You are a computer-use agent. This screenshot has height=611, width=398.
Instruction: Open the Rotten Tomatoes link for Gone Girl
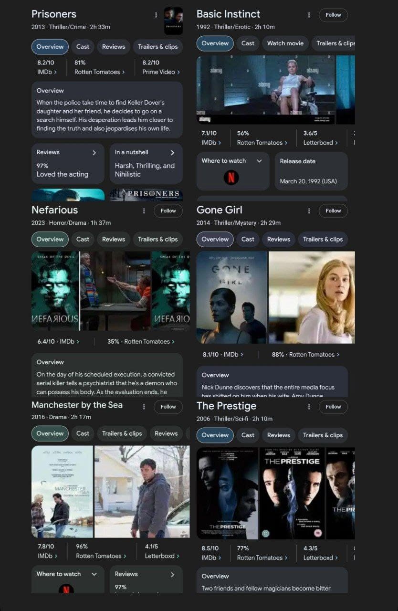pyautogui.click(x=314, y=355)
